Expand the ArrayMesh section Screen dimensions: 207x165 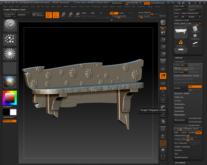tap(180, 163)
